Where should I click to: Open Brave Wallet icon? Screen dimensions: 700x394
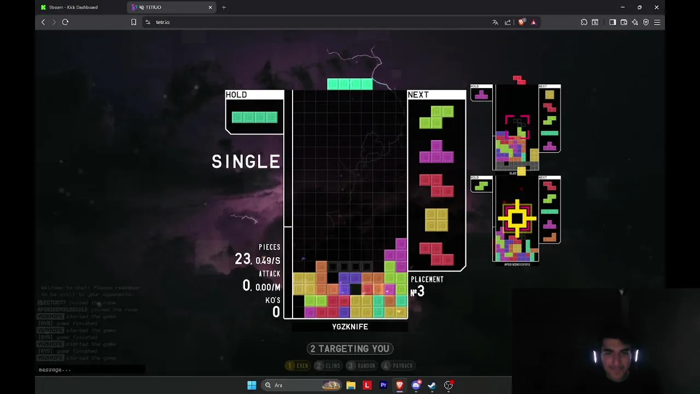623,22
